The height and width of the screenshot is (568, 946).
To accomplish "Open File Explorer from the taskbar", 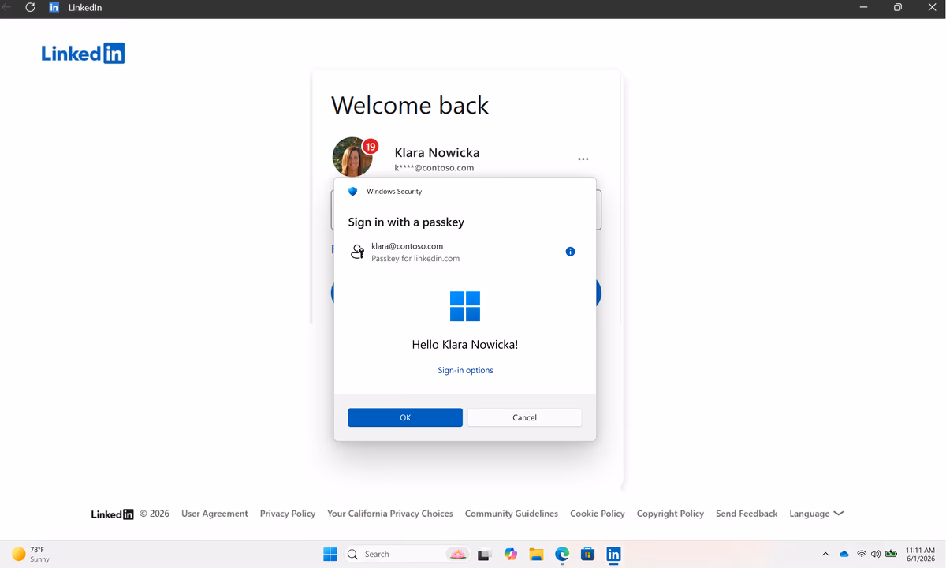I will point(536,554).
